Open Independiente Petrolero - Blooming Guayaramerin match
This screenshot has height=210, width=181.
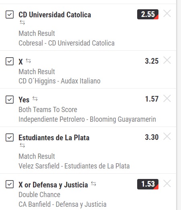87,119
